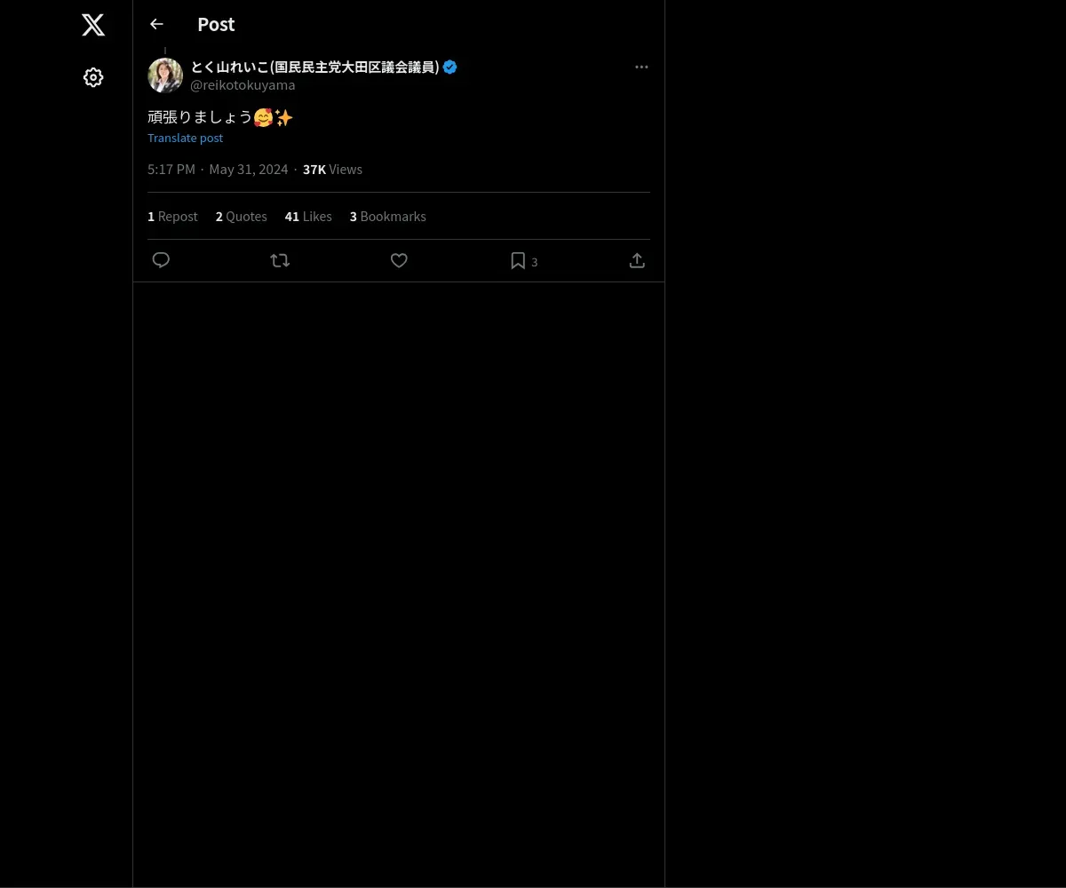View the 1 Repost list

pos(172,217)
